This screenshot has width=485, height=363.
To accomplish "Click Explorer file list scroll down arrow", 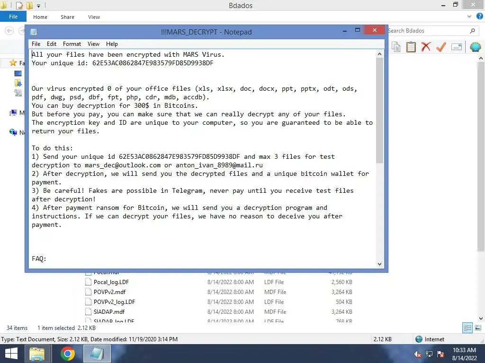I will [x=481, y=318].
